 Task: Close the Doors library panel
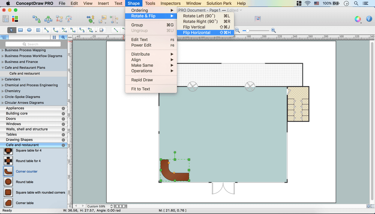[x=63, y=119]
